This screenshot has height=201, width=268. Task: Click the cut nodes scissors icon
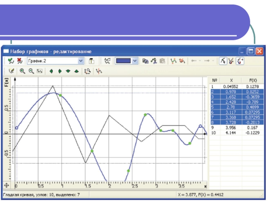[154, 61]
